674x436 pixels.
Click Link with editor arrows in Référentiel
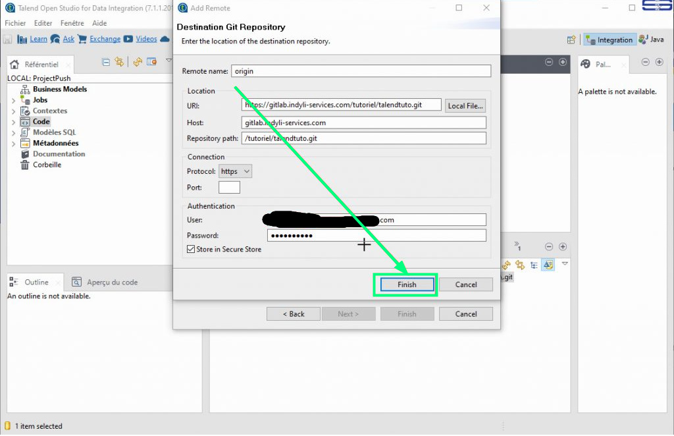[119, 62]
